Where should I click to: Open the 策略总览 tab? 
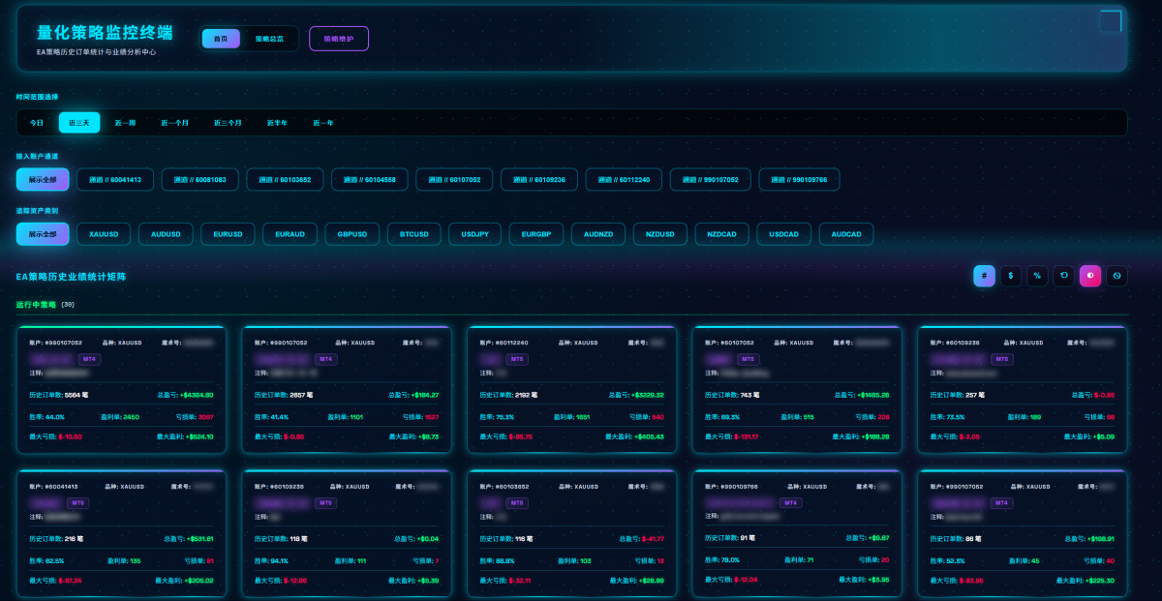click(269, 39)
